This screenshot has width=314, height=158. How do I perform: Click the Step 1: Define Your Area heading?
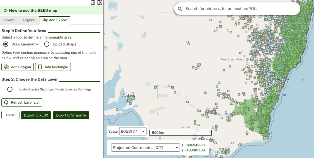point(24,31)
